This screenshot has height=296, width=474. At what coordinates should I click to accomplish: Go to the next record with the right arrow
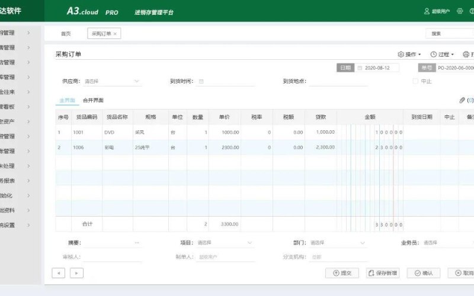click(76, 273)
